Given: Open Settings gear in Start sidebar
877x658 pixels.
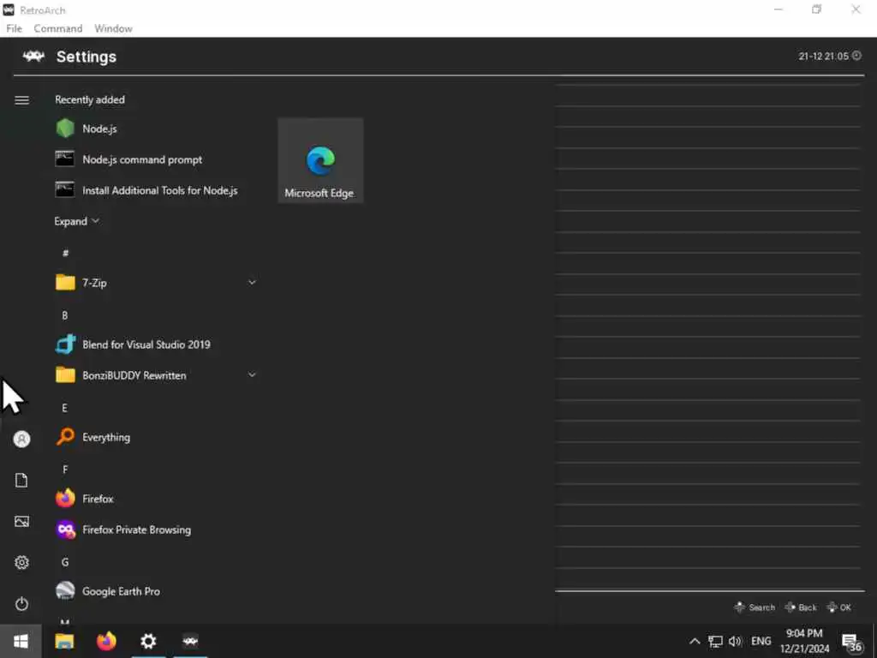Looking at the screenshot, I should pyautogui.click(x=21, y=562).
